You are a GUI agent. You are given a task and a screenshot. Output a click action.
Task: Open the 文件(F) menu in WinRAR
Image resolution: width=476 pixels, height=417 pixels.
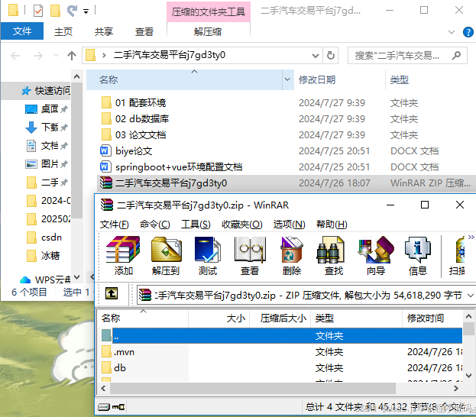[x=114, y=225]
